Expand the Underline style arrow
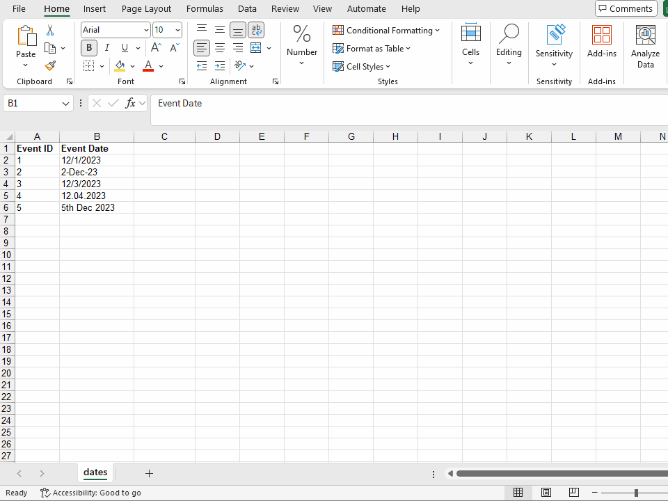Screen dimensions: 668x501 point(138,48)
